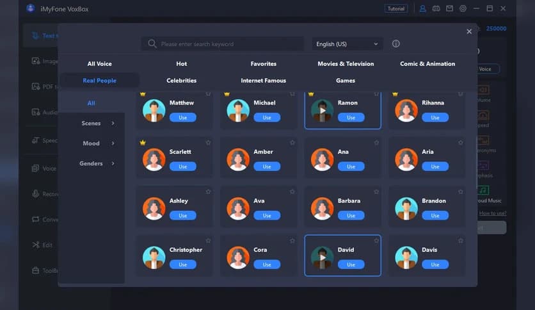The height and width of the screenshot is (310, 535).
Task: Select the Real People tab
Action: [x=99, y=81]
